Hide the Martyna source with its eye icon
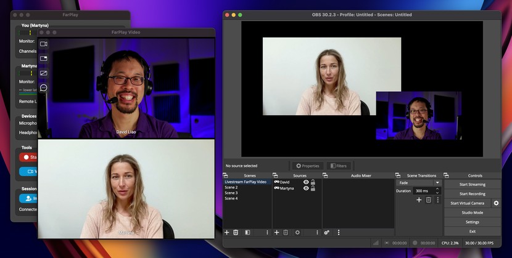Viewport: 512px width, 258px height. click(306, 188)
